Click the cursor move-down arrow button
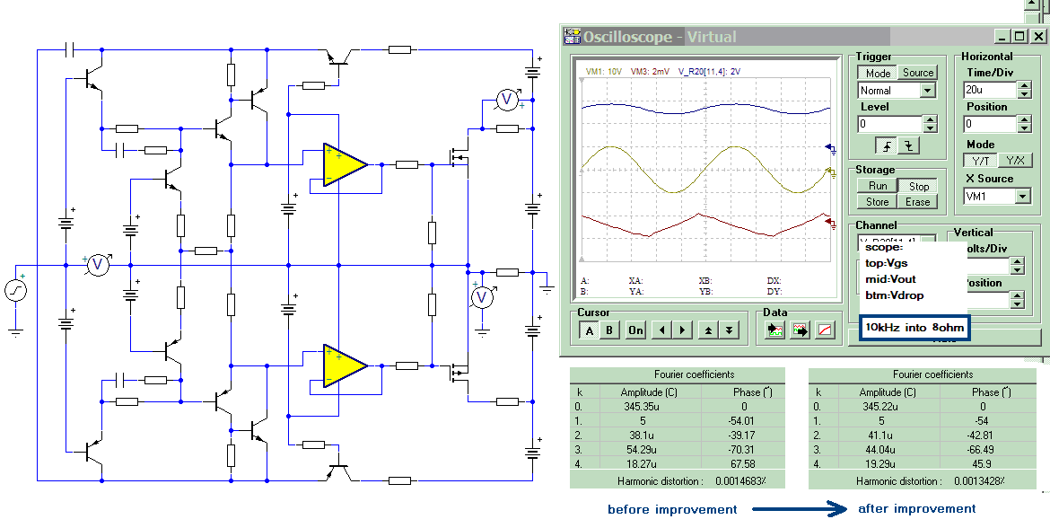1050x528 pixels. coord(729,330)
